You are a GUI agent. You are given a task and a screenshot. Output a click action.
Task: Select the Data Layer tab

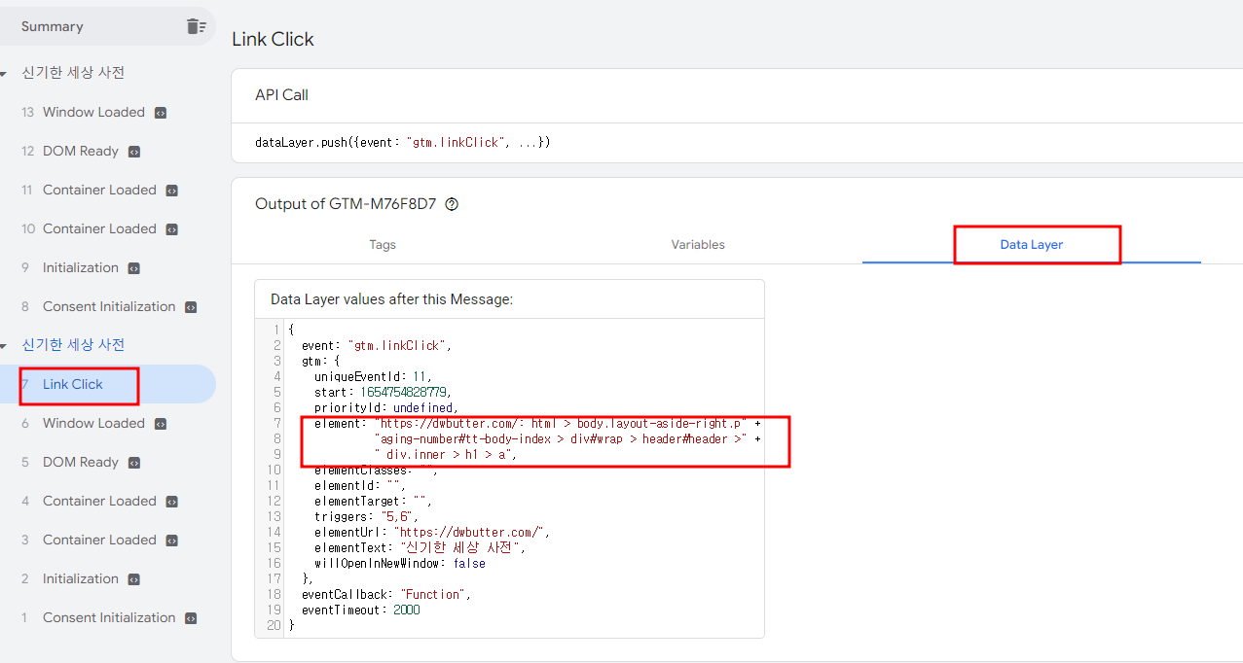click(1032, 245)
